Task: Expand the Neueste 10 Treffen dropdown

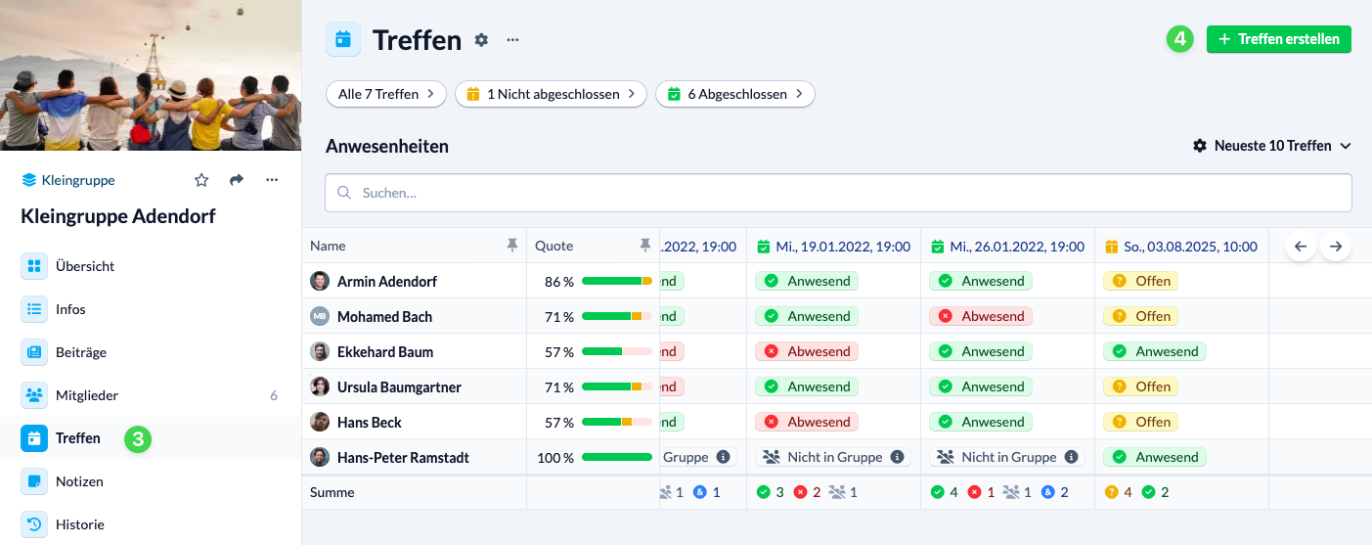Action: pyautogui.click(x=1272, y=146)
